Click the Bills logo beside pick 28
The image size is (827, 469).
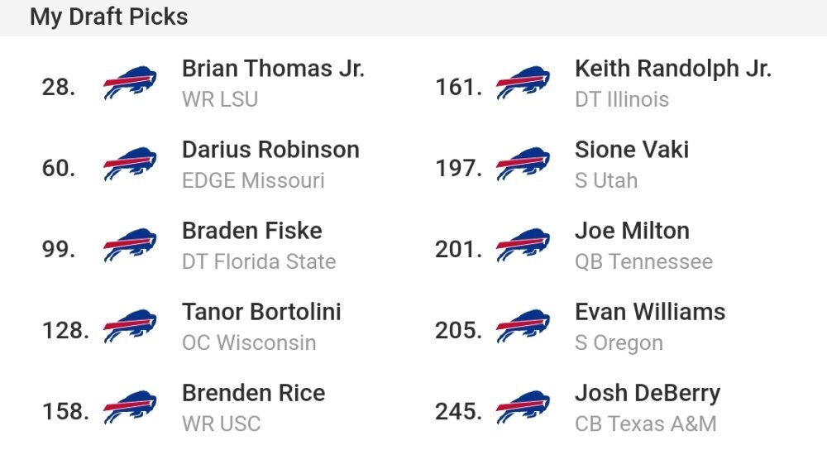coord(130,83)
